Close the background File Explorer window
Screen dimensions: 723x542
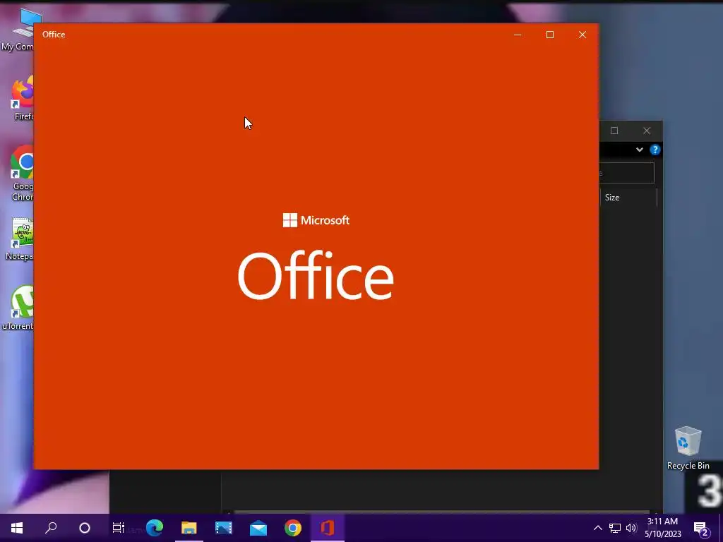coord(647,131)
